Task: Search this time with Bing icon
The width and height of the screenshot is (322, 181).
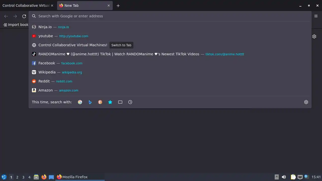Action: point(90,102)
